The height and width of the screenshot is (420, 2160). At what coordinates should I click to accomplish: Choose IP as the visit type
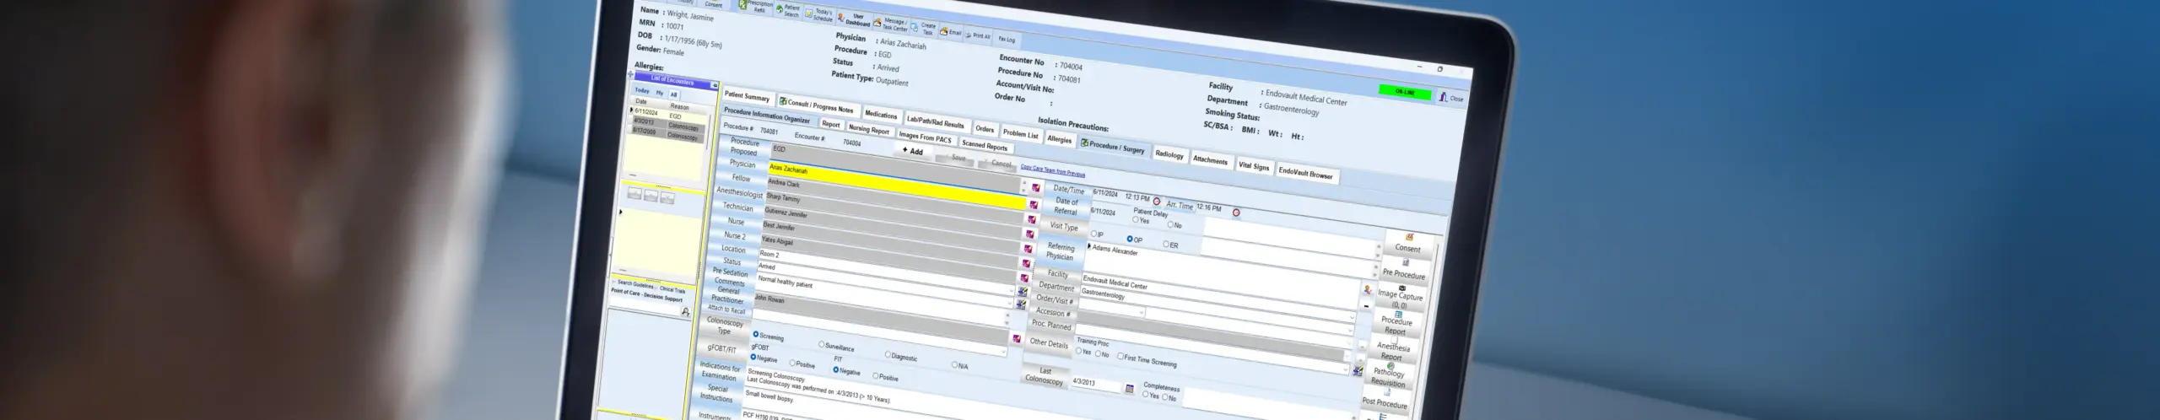[1094, 234]
